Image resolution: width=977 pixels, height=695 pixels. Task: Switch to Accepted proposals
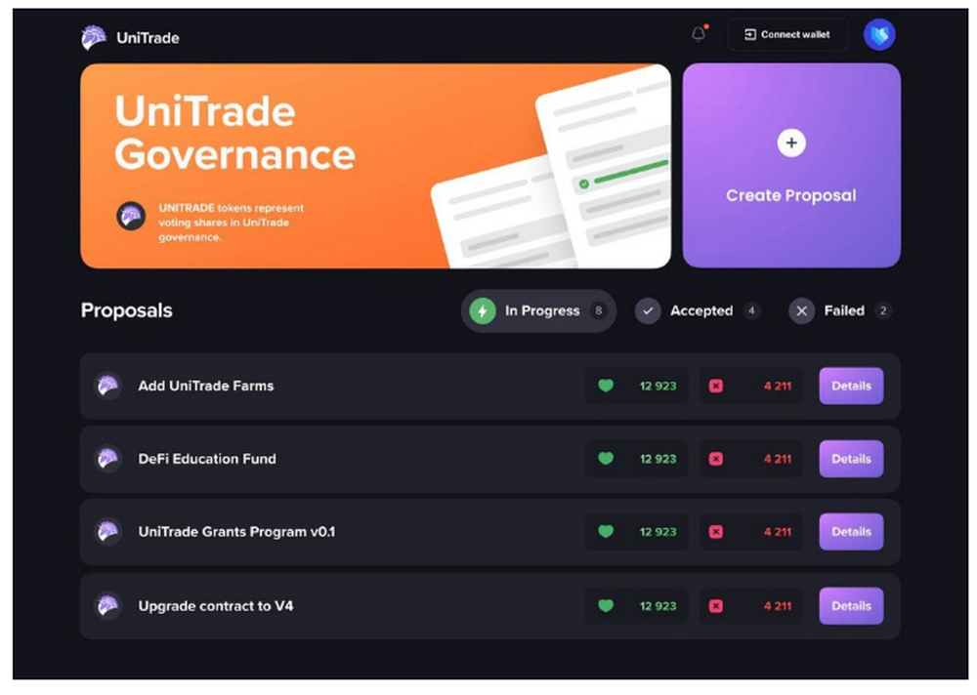point(699,310)
